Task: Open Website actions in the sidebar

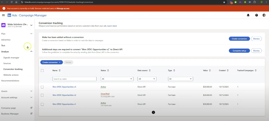Action: [11, 75]
